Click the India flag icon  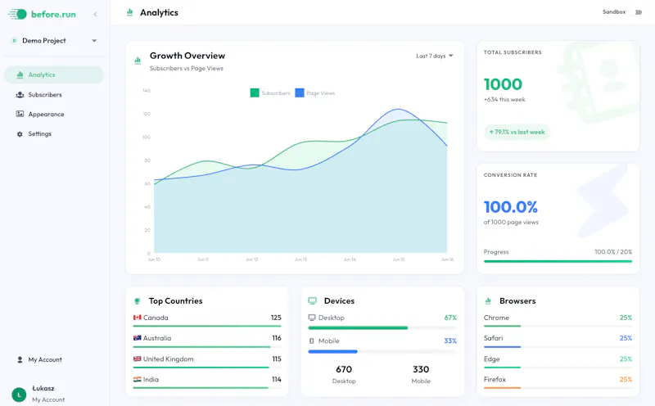(137, 379)
